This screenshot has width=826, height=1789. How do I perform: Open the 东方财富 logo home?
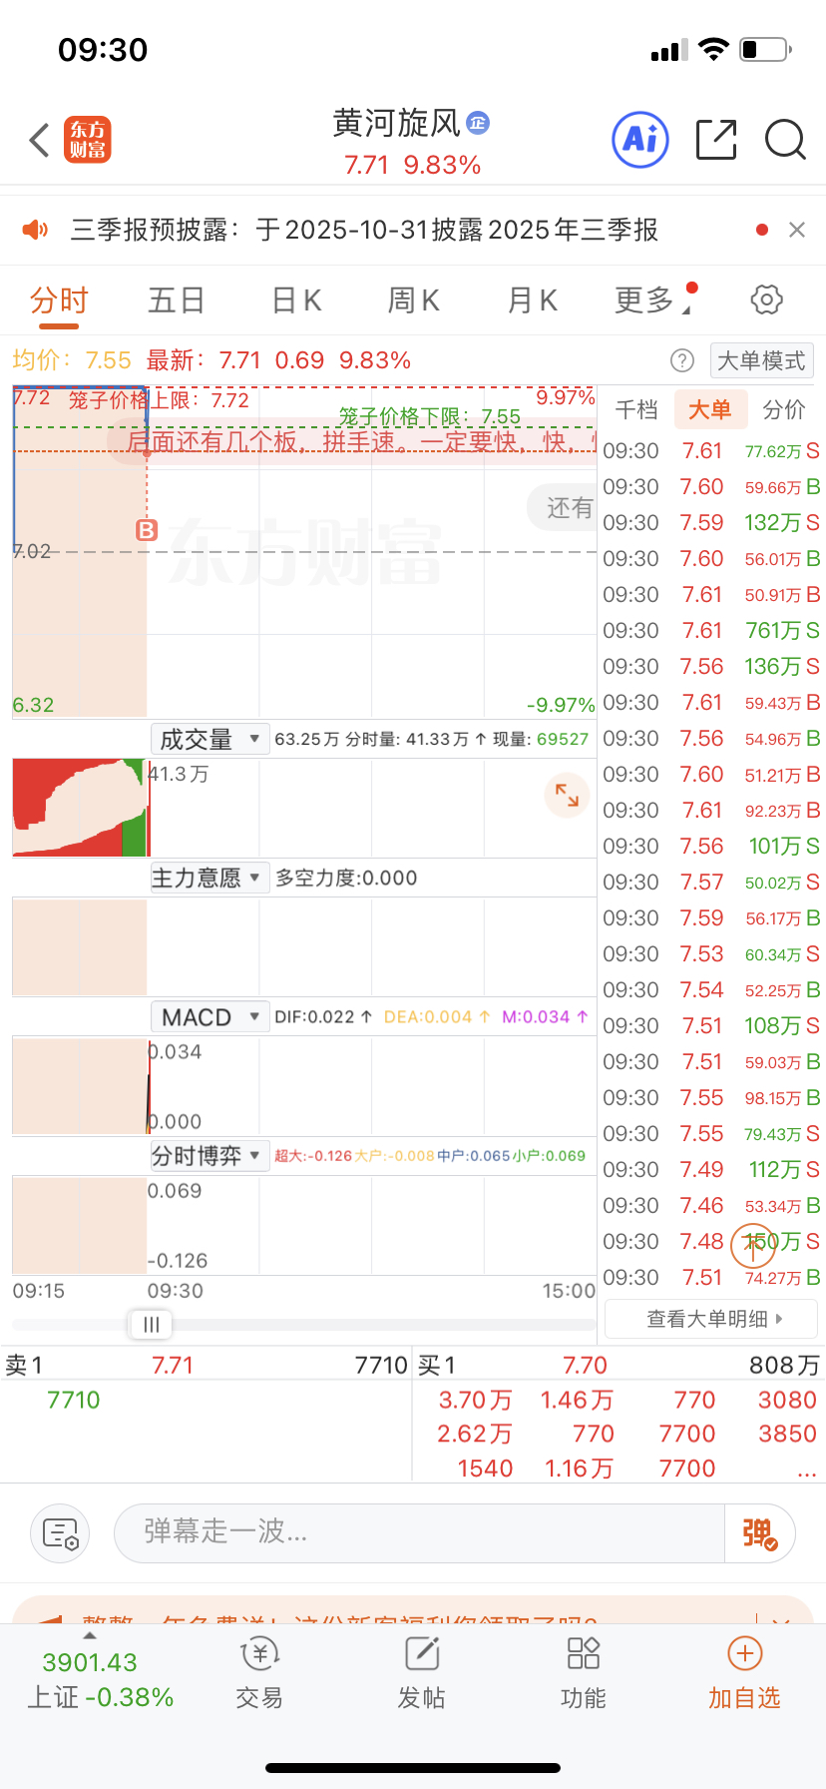(x=88, y=140)
